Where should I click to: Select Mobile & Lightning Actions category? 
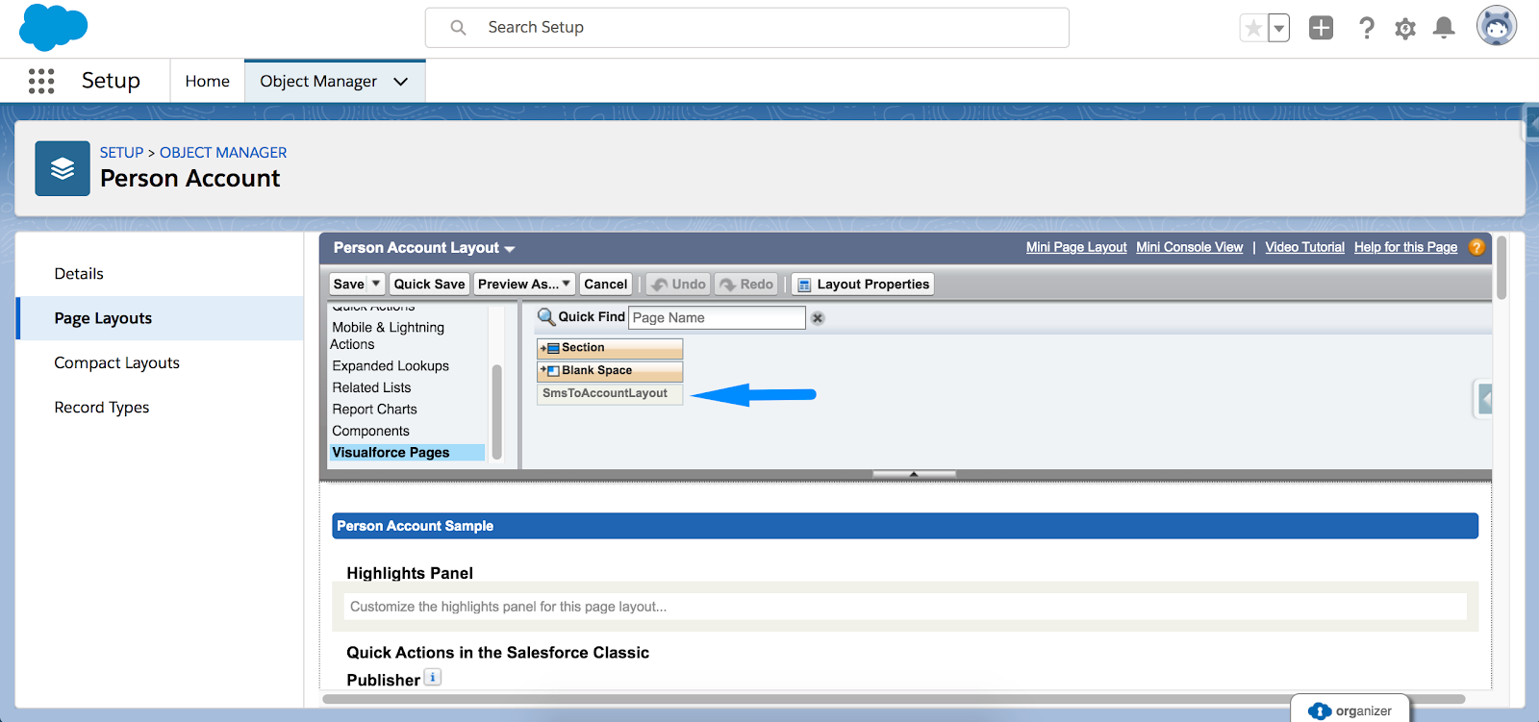pyautogui.click(x=388, y=336)
